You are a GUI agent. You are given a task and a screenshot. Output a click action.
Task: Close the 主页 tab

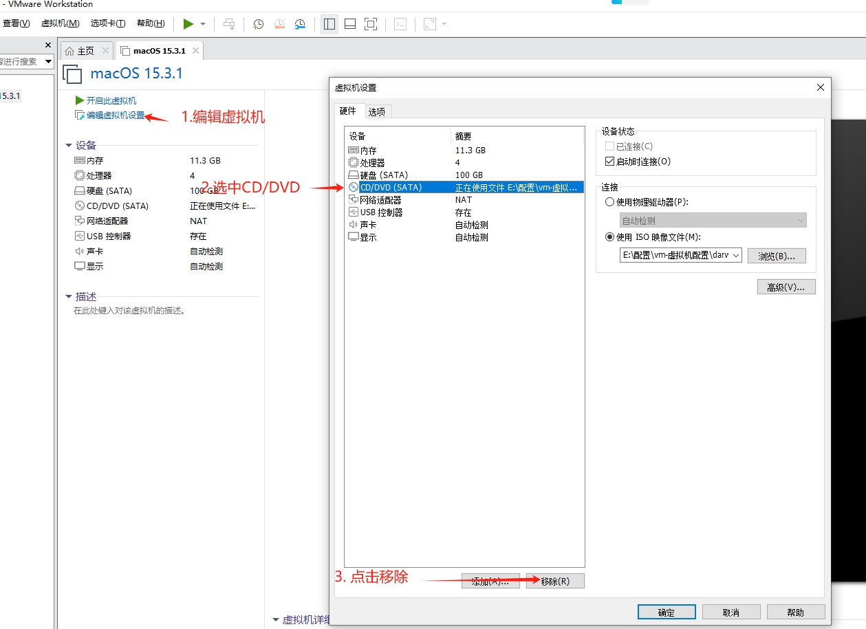click(105, 51)
